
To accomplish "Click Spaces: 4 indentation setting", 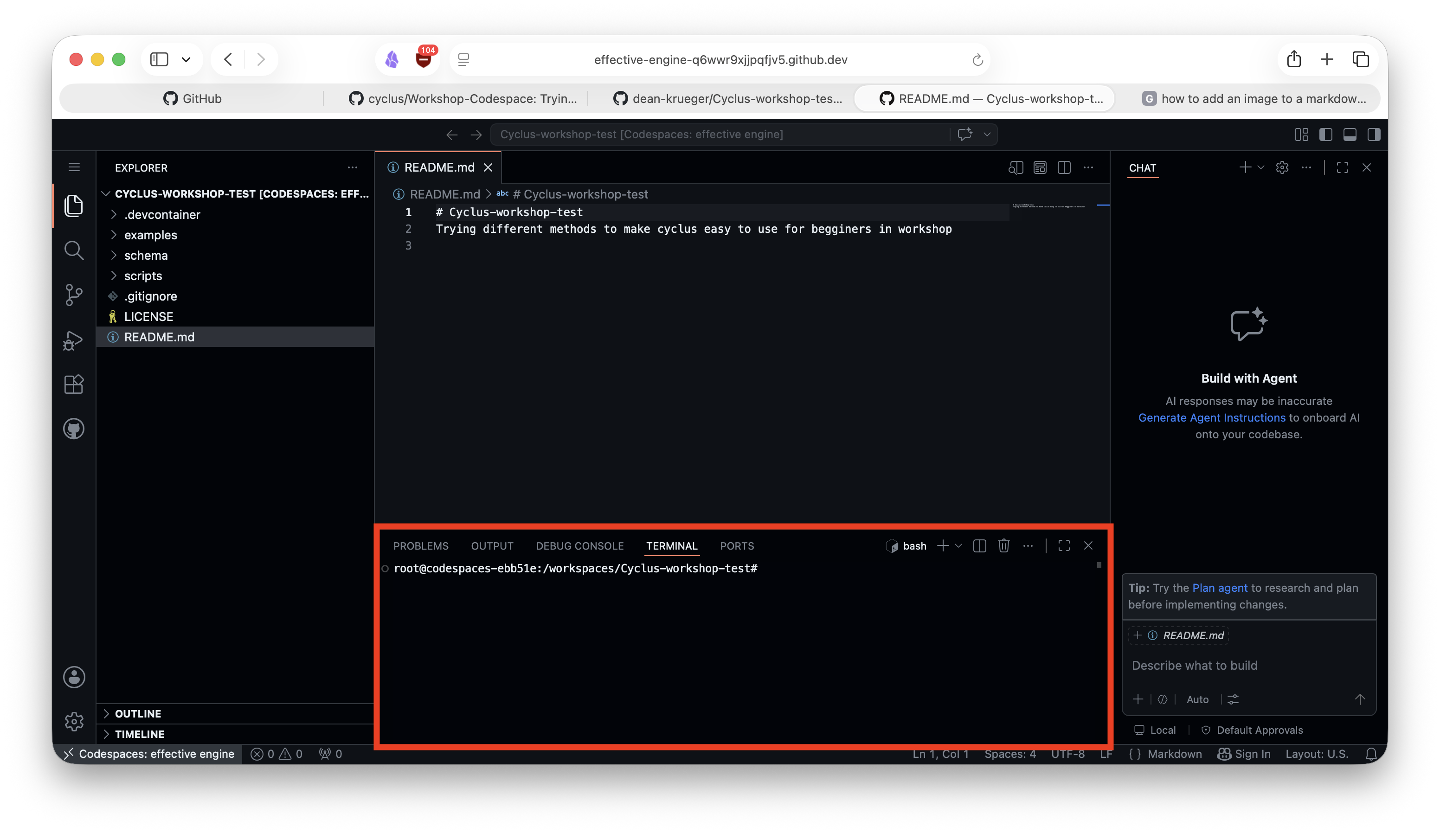I will [x=1009, y=754].
